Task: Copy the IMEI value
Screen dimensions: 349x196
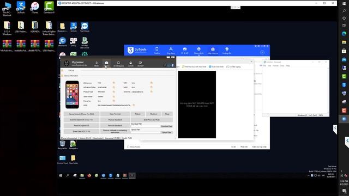Action: (152, 83)
